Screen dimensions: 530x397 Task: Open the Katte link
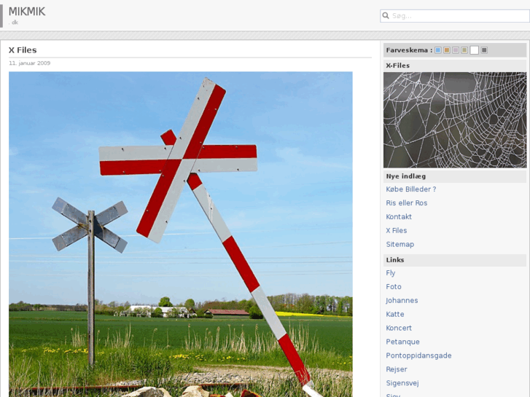point(395,314)
